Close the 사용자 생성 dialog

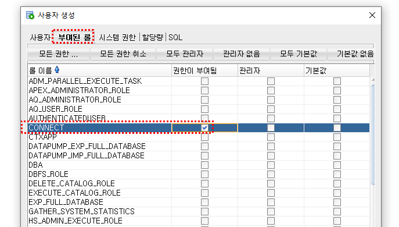pyautogui.click(x=372, y=15)
